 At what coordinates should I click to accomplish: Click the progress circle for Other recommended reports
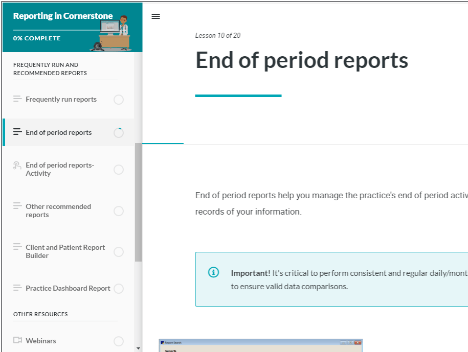tap(119, 211)
